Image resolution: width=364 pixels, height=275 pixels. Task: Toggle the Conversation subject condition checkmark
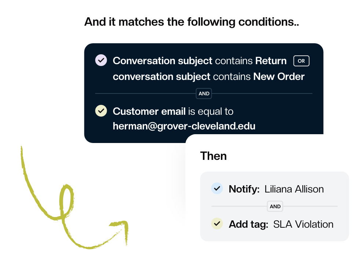(x=101, y=60)
